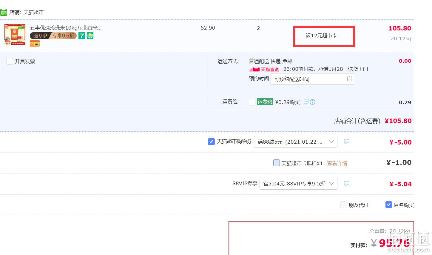Image resolution: width=432 pixels, height=255 pixels.
Task: Open the rice product thumbnail image
Action: tap(15, 34)
